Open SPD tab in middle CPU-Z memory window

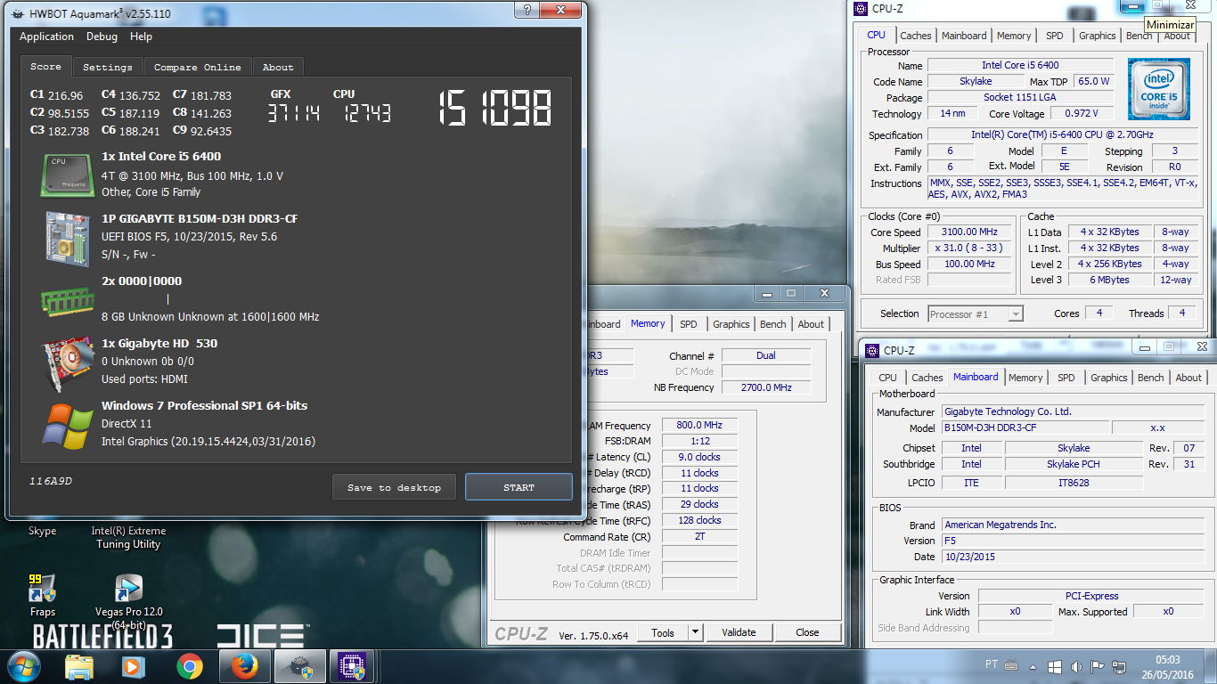pos(689,324)
